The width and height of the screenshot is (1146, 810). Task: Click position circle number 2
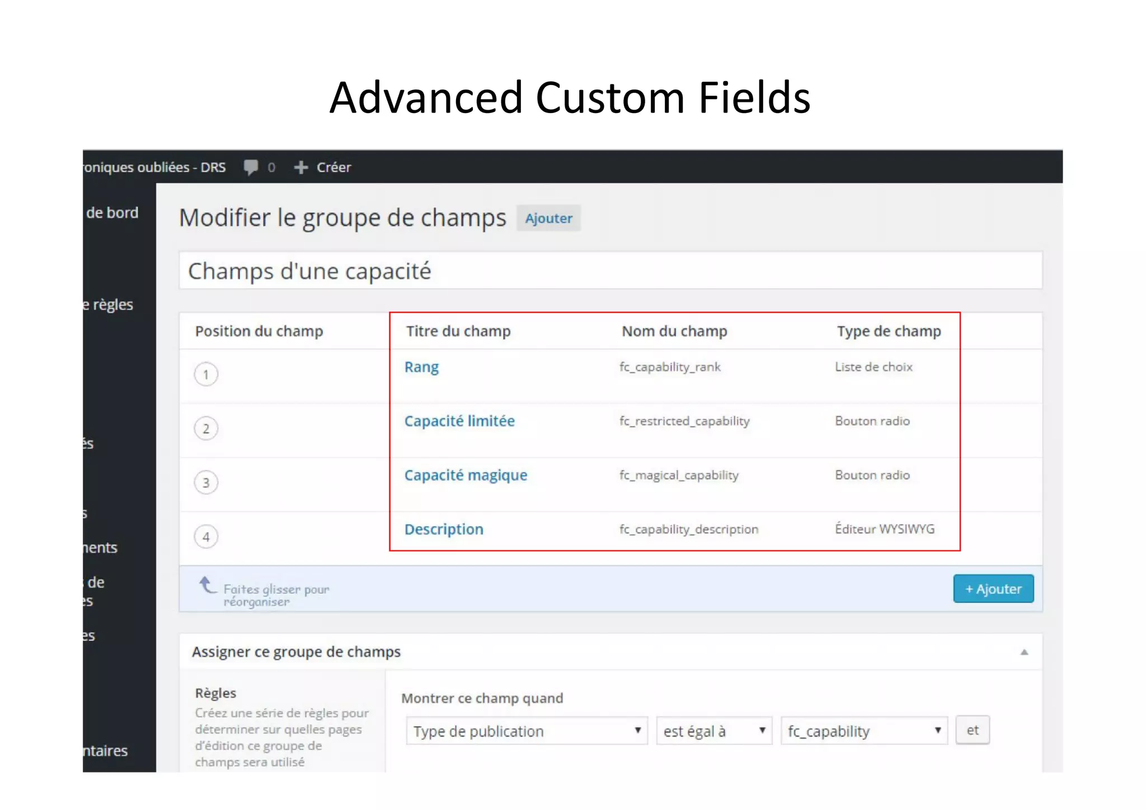pyautogui.click(x=206, y=428)
